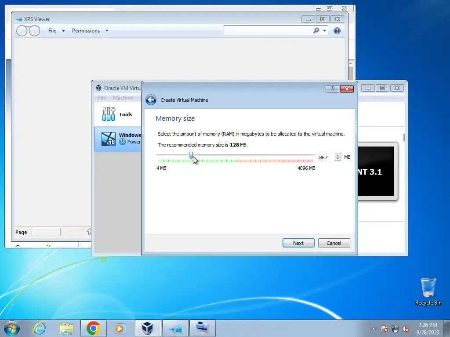This screenshot has width=450, height=337.
Task: Click the XPS Viewer search magnifier icon
Action: click(x=316, y=30)
